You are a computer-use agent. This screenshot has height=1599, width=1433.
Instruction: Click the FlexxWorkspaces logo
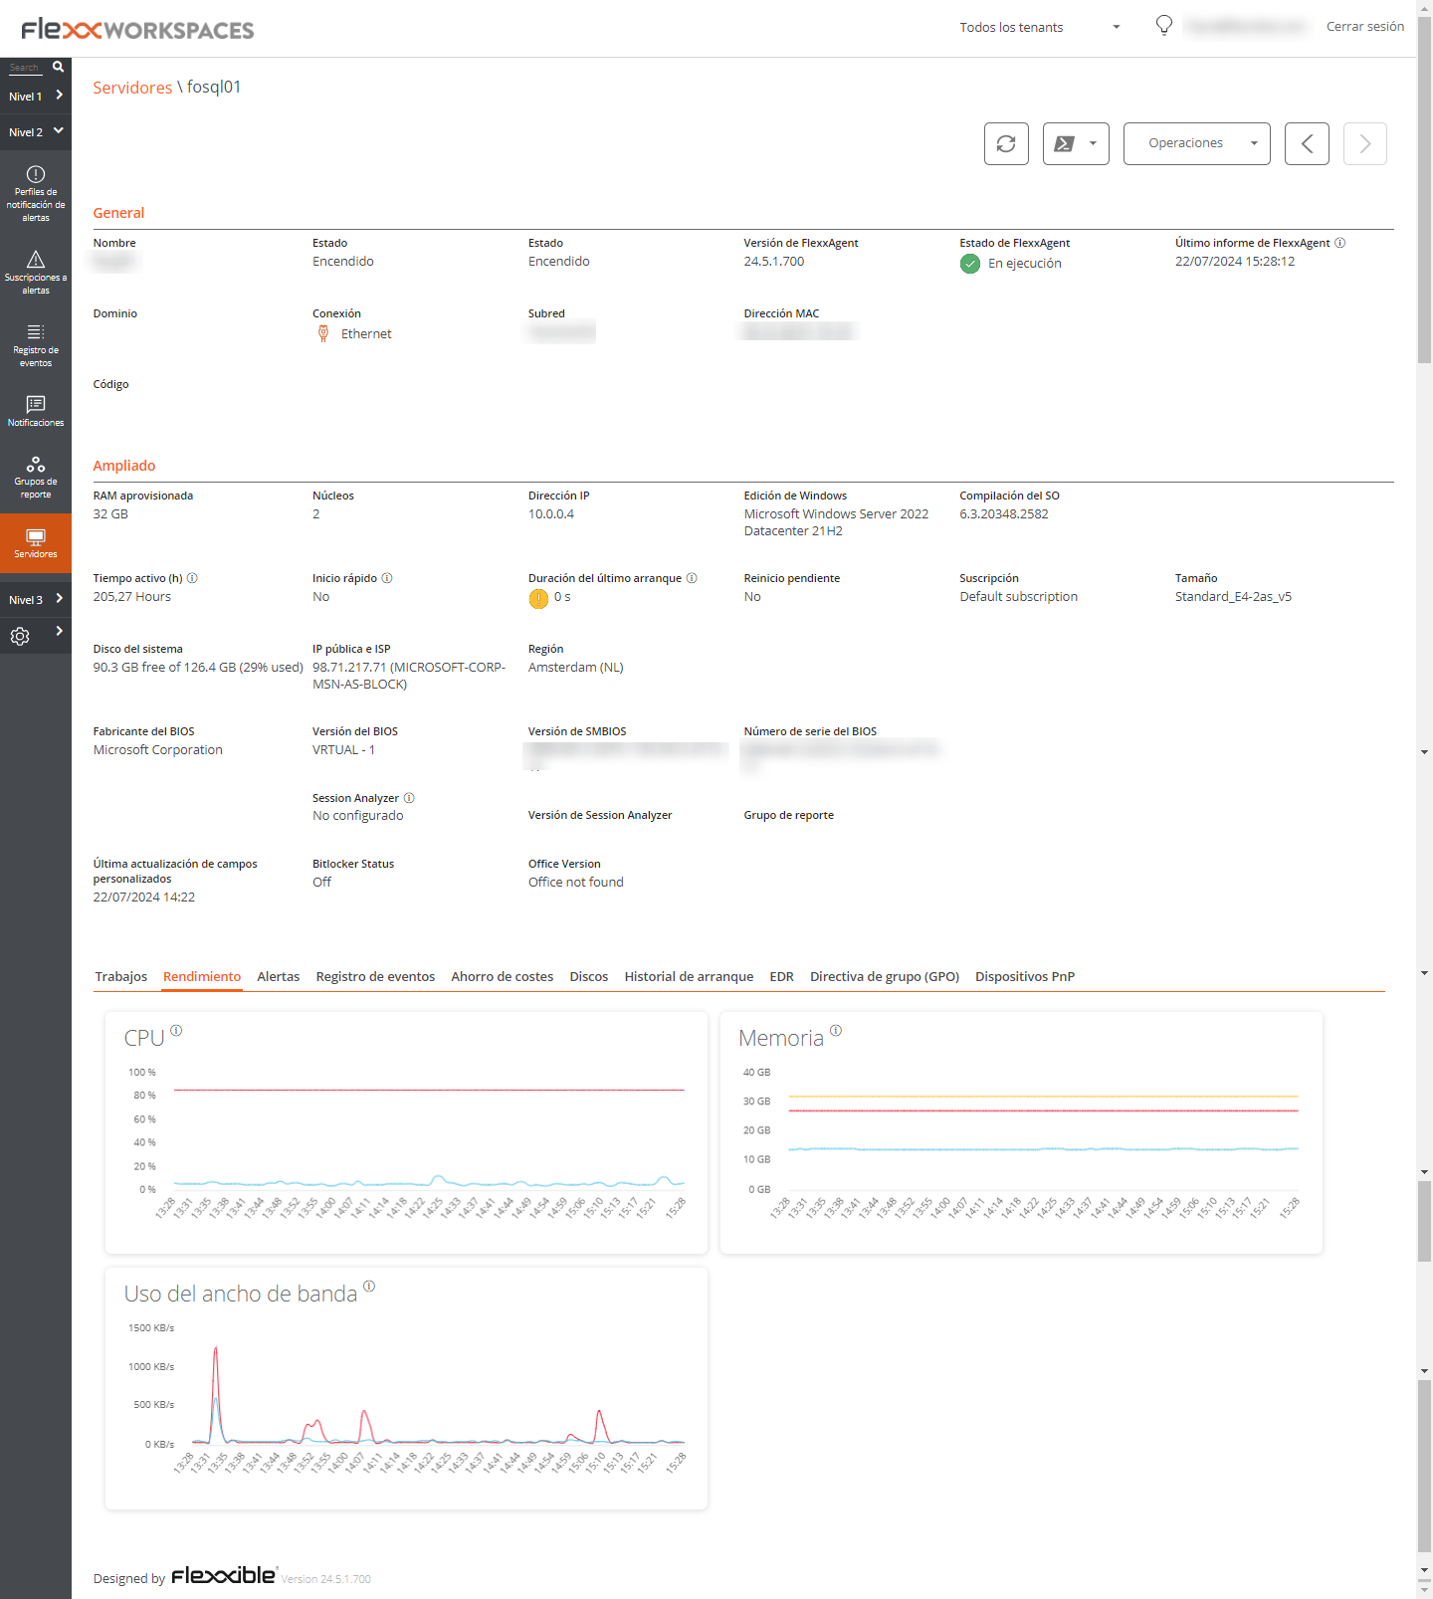pos(137,29)
